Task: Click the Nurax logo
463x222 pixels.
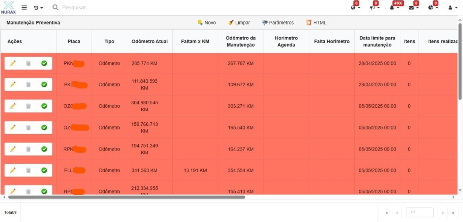Action: [x=8, y=8]
